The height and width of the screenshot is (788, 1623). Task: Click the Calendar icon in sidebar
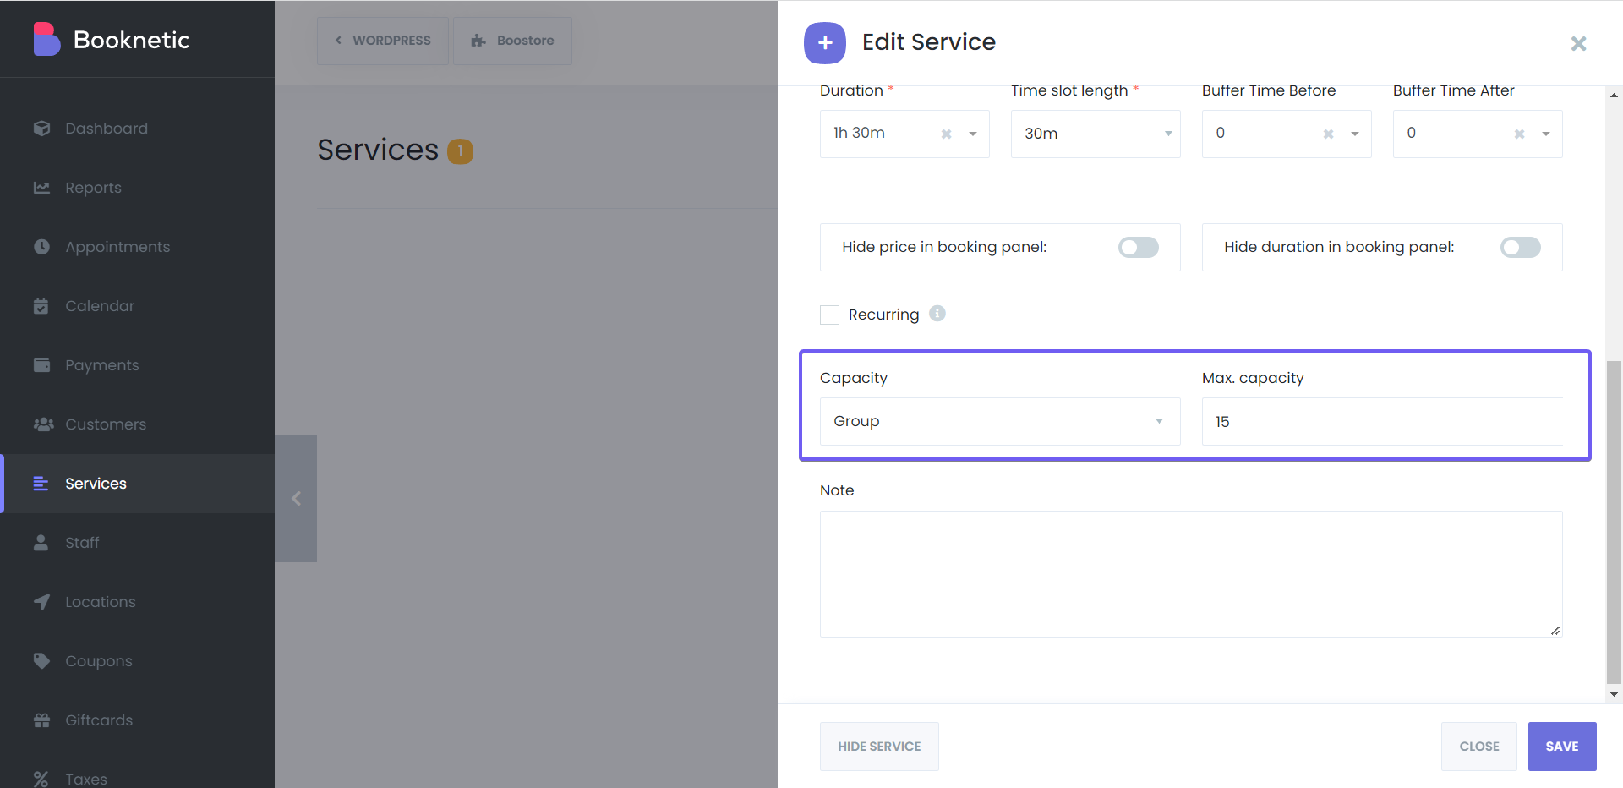pos(41,306)
